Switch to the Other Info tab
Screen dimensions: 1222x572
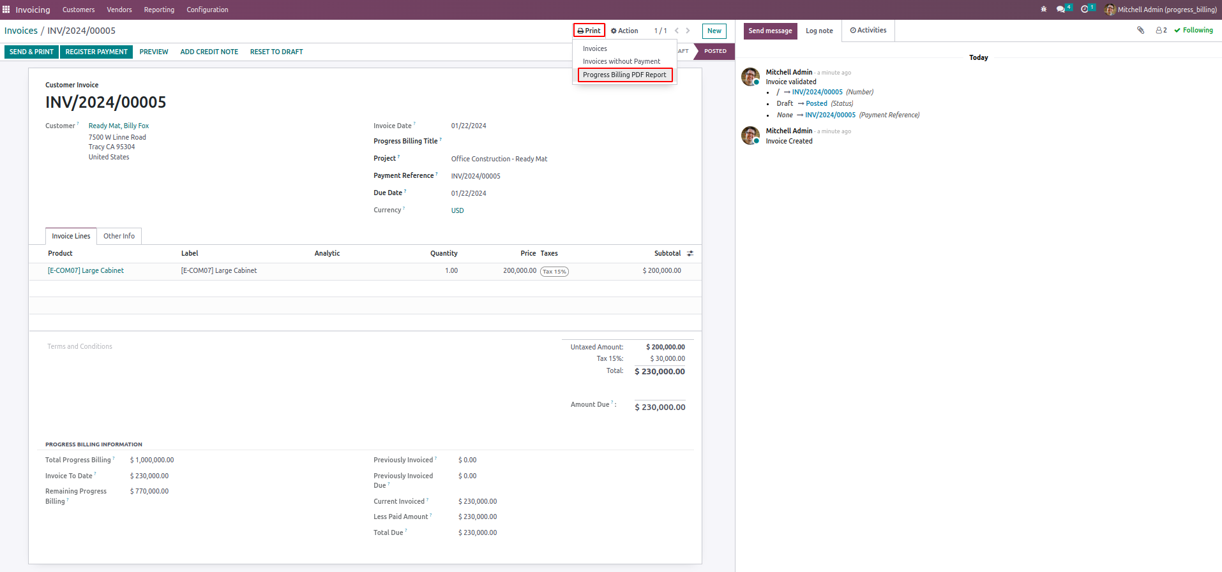point(119,236)
